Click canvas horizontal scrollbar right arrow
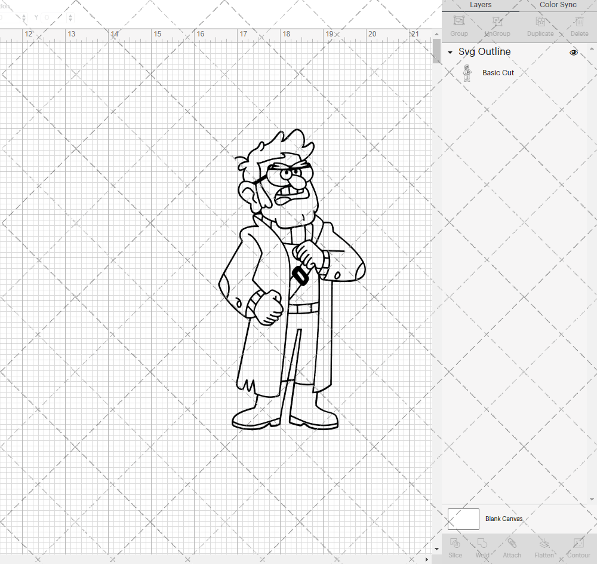597x564 pixels. click(x=427, y=559)
